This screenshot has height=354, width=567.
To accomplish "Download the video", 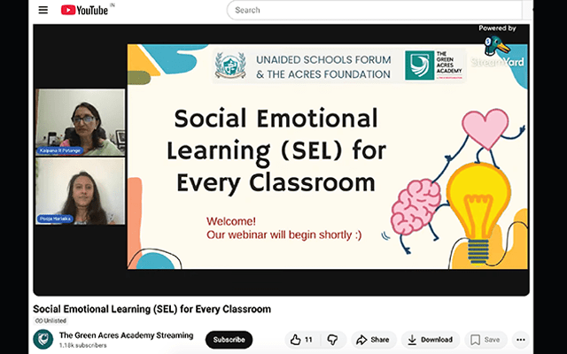I will (x=431, y=340).
